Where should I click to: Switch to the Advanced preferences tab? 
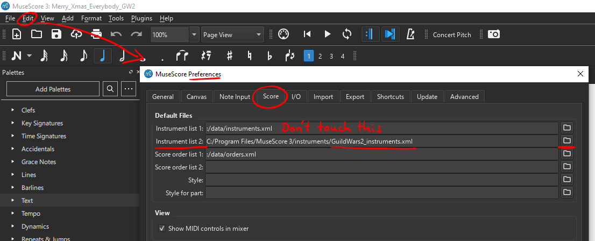pyautogui.click(x=464, y=97)
